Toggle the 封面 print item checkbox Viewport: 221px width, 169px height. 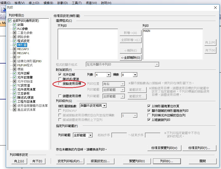coord(14,25)
